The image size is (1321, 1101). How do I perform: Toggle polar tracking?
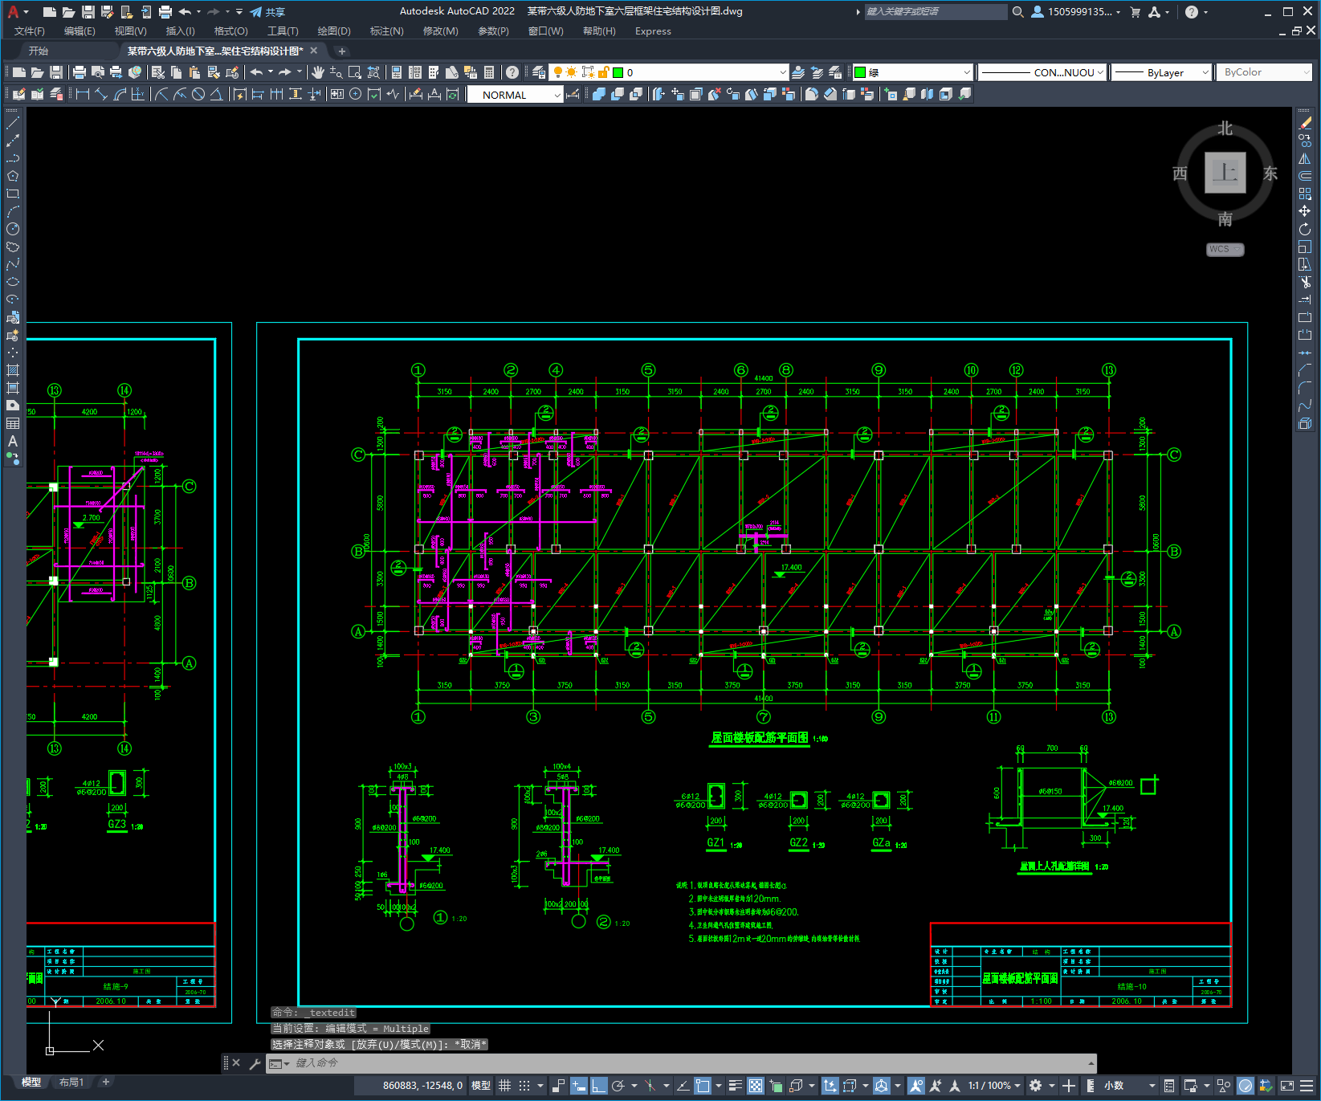tap(618, 1086)
